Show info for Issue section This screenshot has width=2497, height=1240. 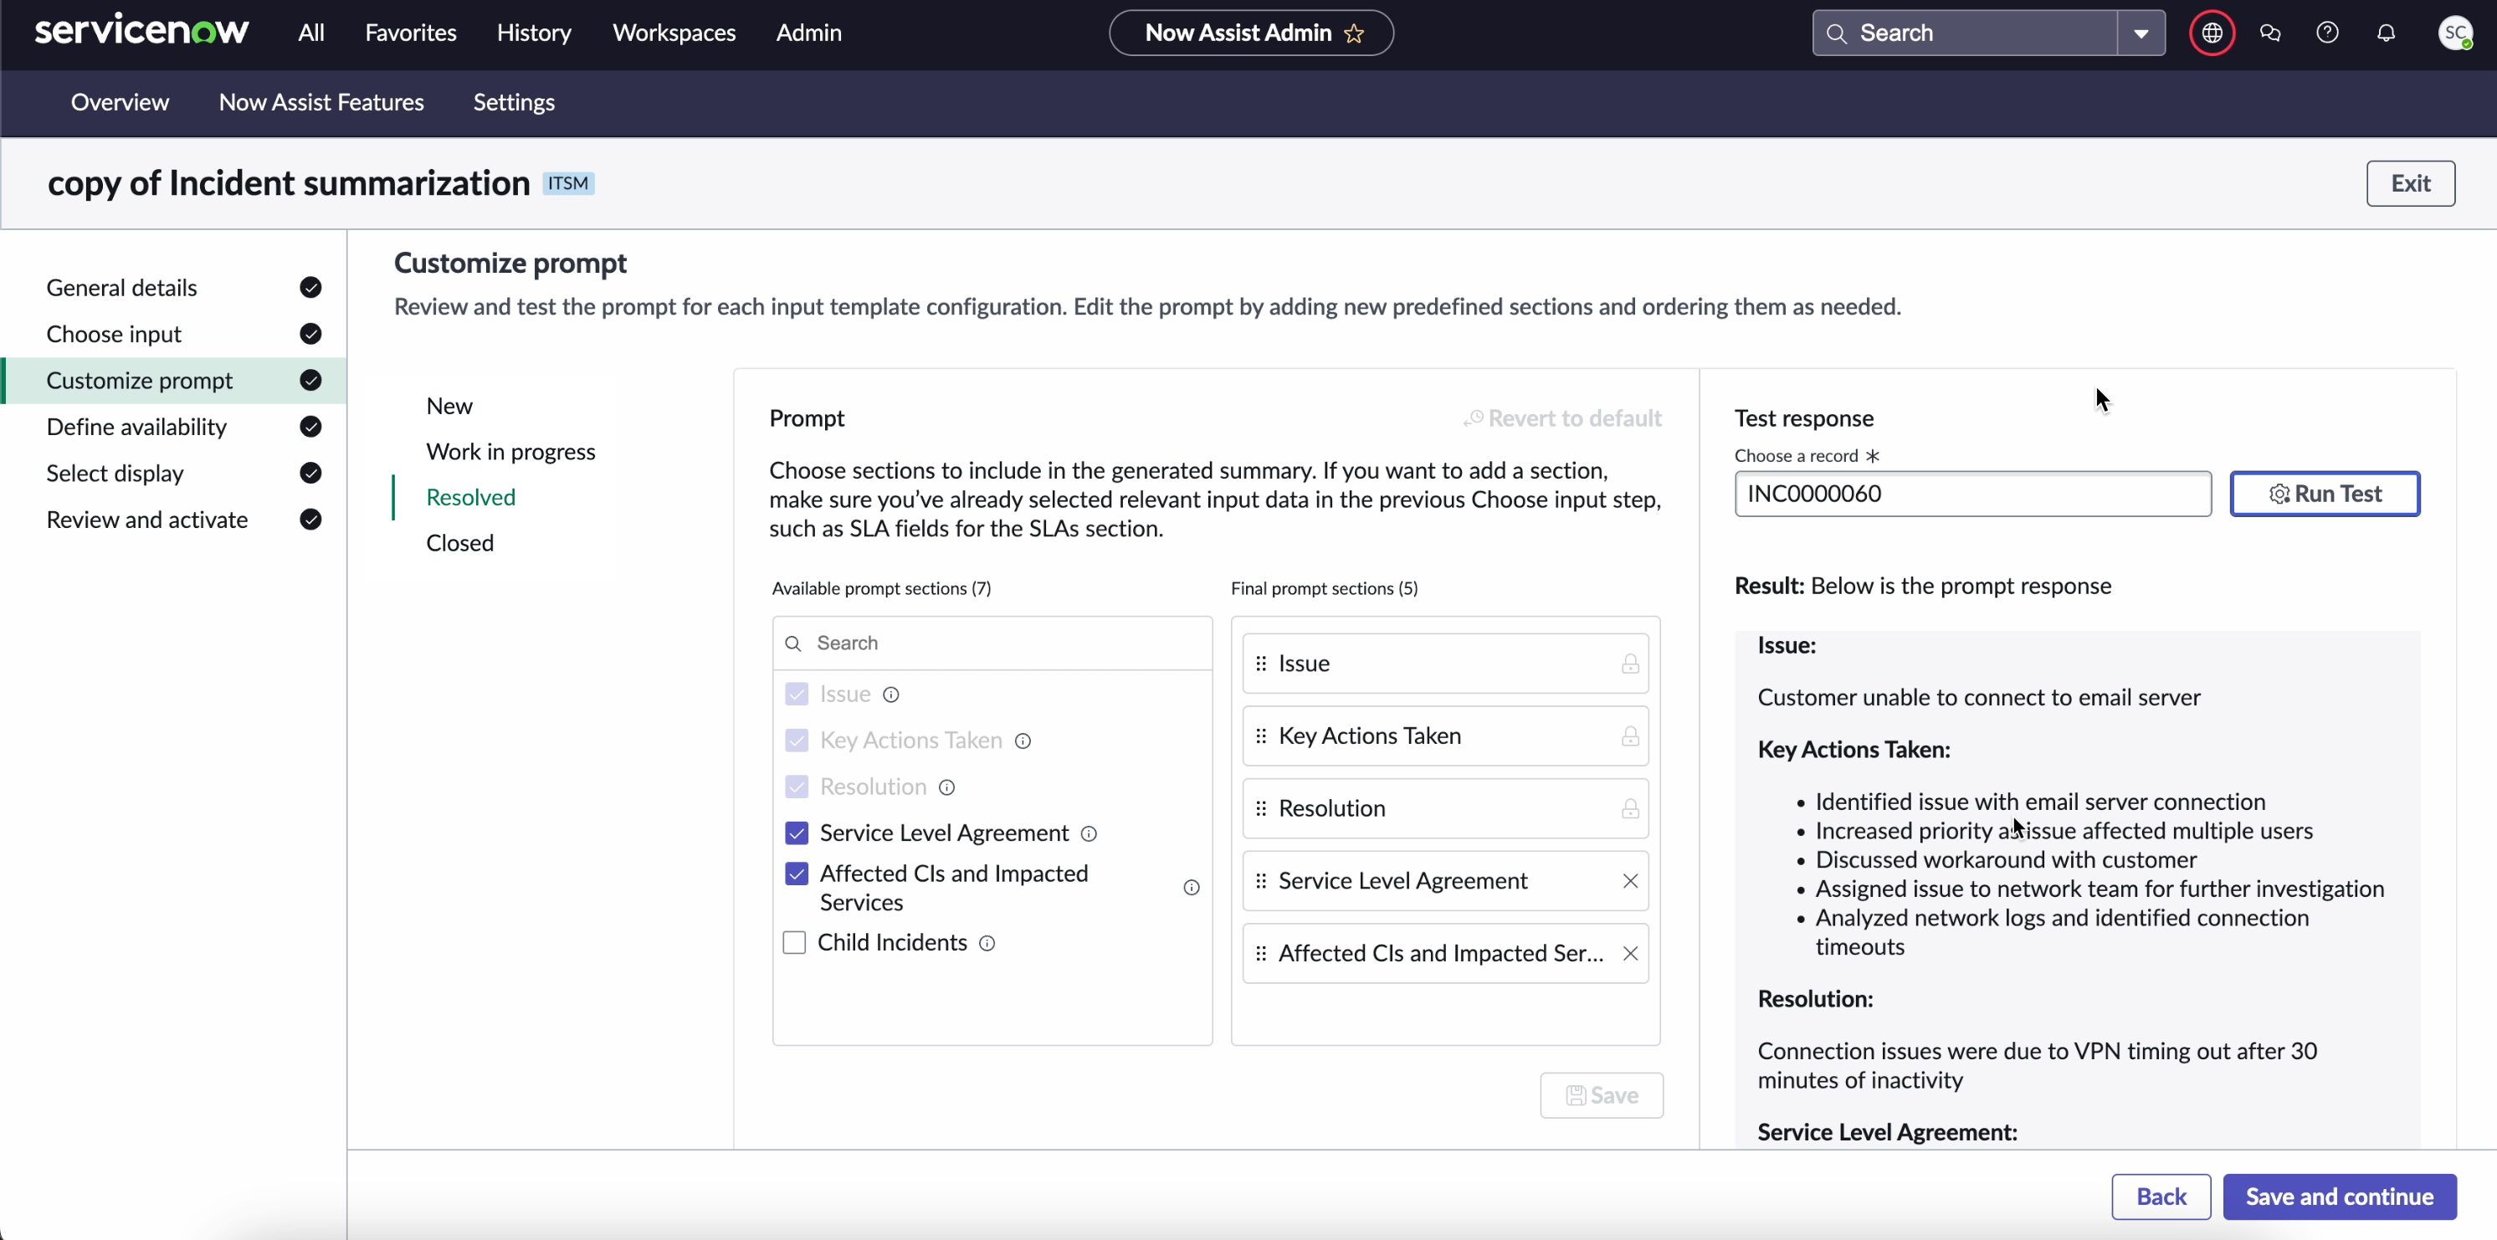(891, 695)
